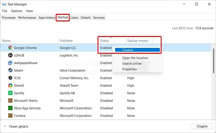
Task: Click the Spotify app icon
Action: [10, 93]
